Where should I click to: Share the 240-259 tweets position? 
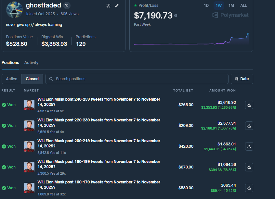click(x=249, y=105)
